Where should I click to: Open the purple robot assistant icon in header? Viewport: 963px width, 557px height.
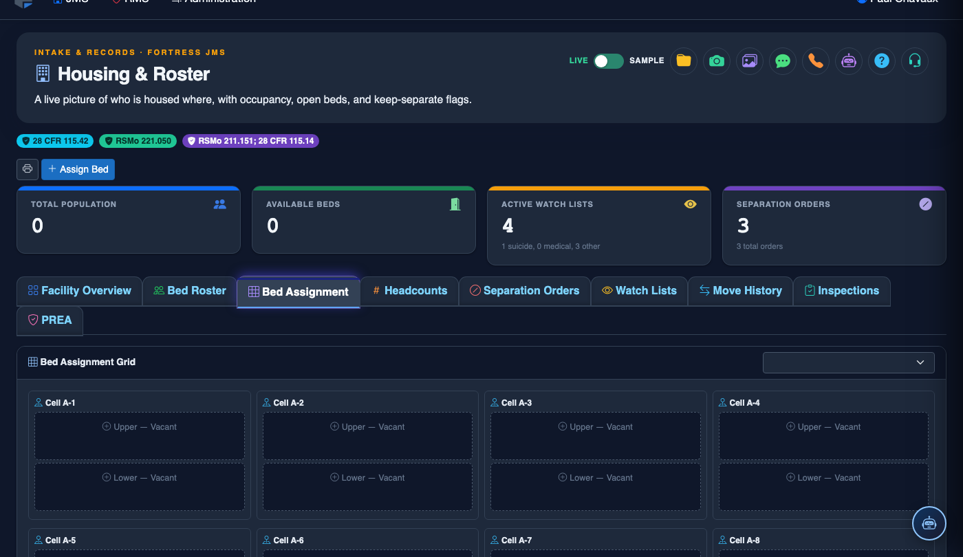tap(849, 61)
